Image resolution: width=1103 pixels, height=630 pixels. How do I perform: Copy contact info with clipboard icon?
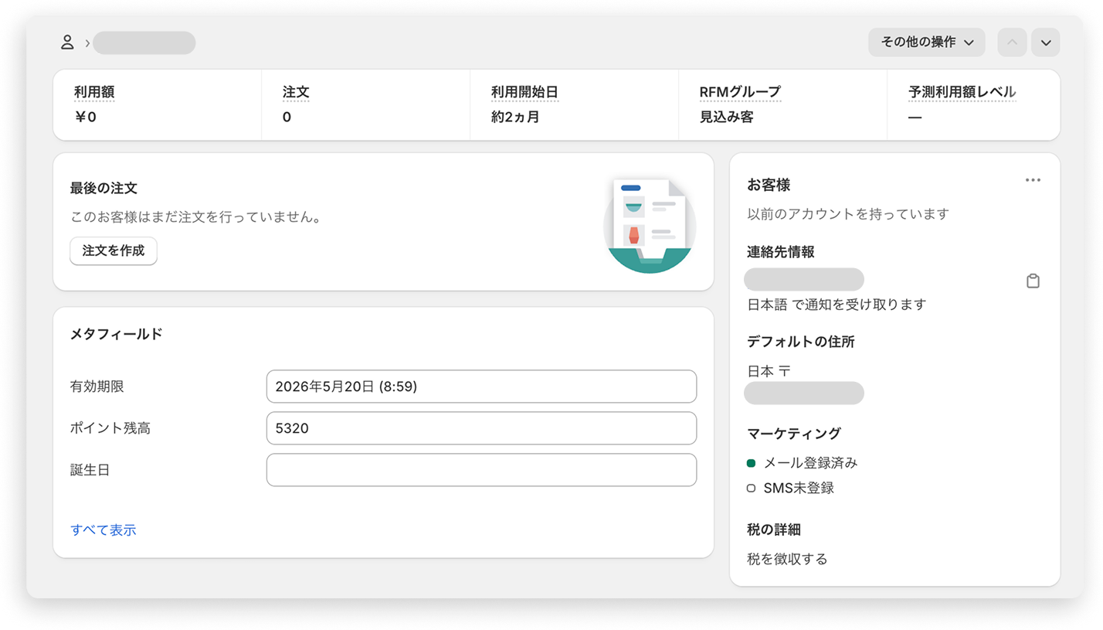click(1033, 281)
